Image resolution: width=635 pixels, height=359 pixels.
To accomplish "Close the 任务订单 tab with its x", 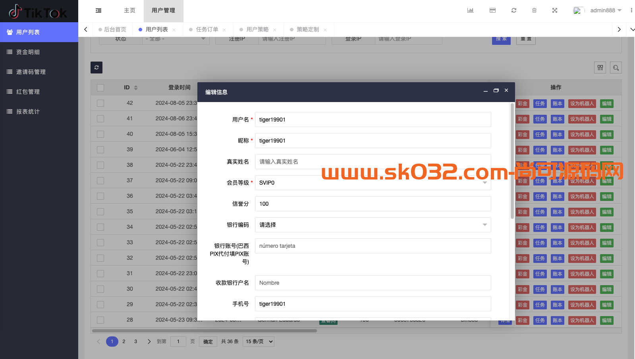I will tap(224, 30).
